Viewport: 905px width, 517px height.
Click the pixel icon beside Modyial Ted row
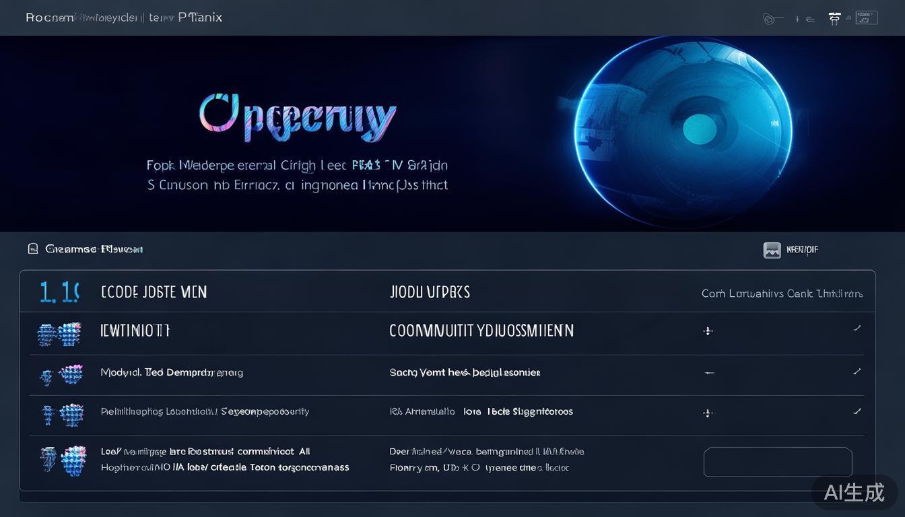coord(62,375)
